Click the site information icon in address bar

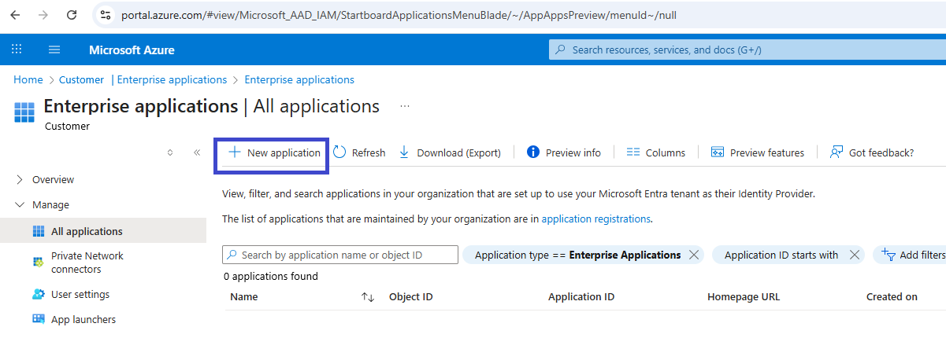pos(106,15)
